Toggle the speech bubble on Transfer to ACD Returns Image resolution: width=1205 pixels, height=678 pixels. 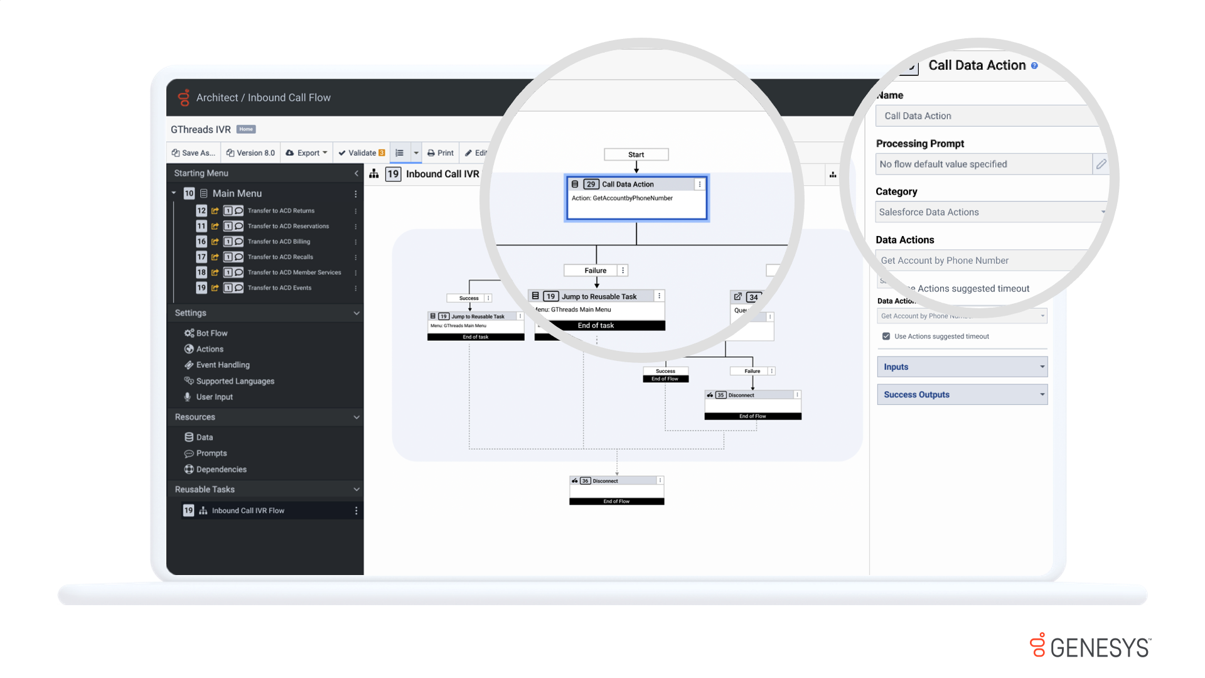pos(239,210)
